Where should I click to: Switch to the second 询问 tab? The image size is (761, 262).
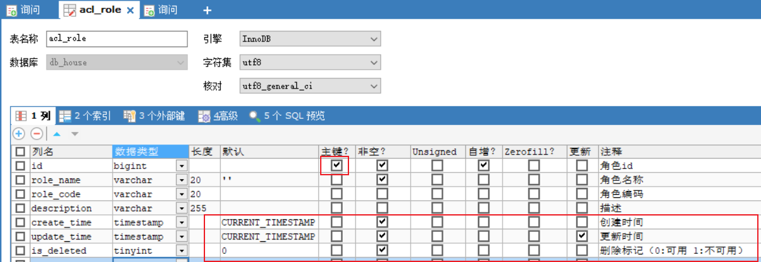coord(161,10)
